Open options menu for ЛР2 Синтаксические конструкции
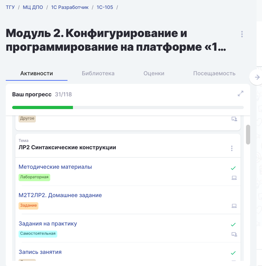The height and width of the screenshot is (266, 262). click(x=232, y=148)
